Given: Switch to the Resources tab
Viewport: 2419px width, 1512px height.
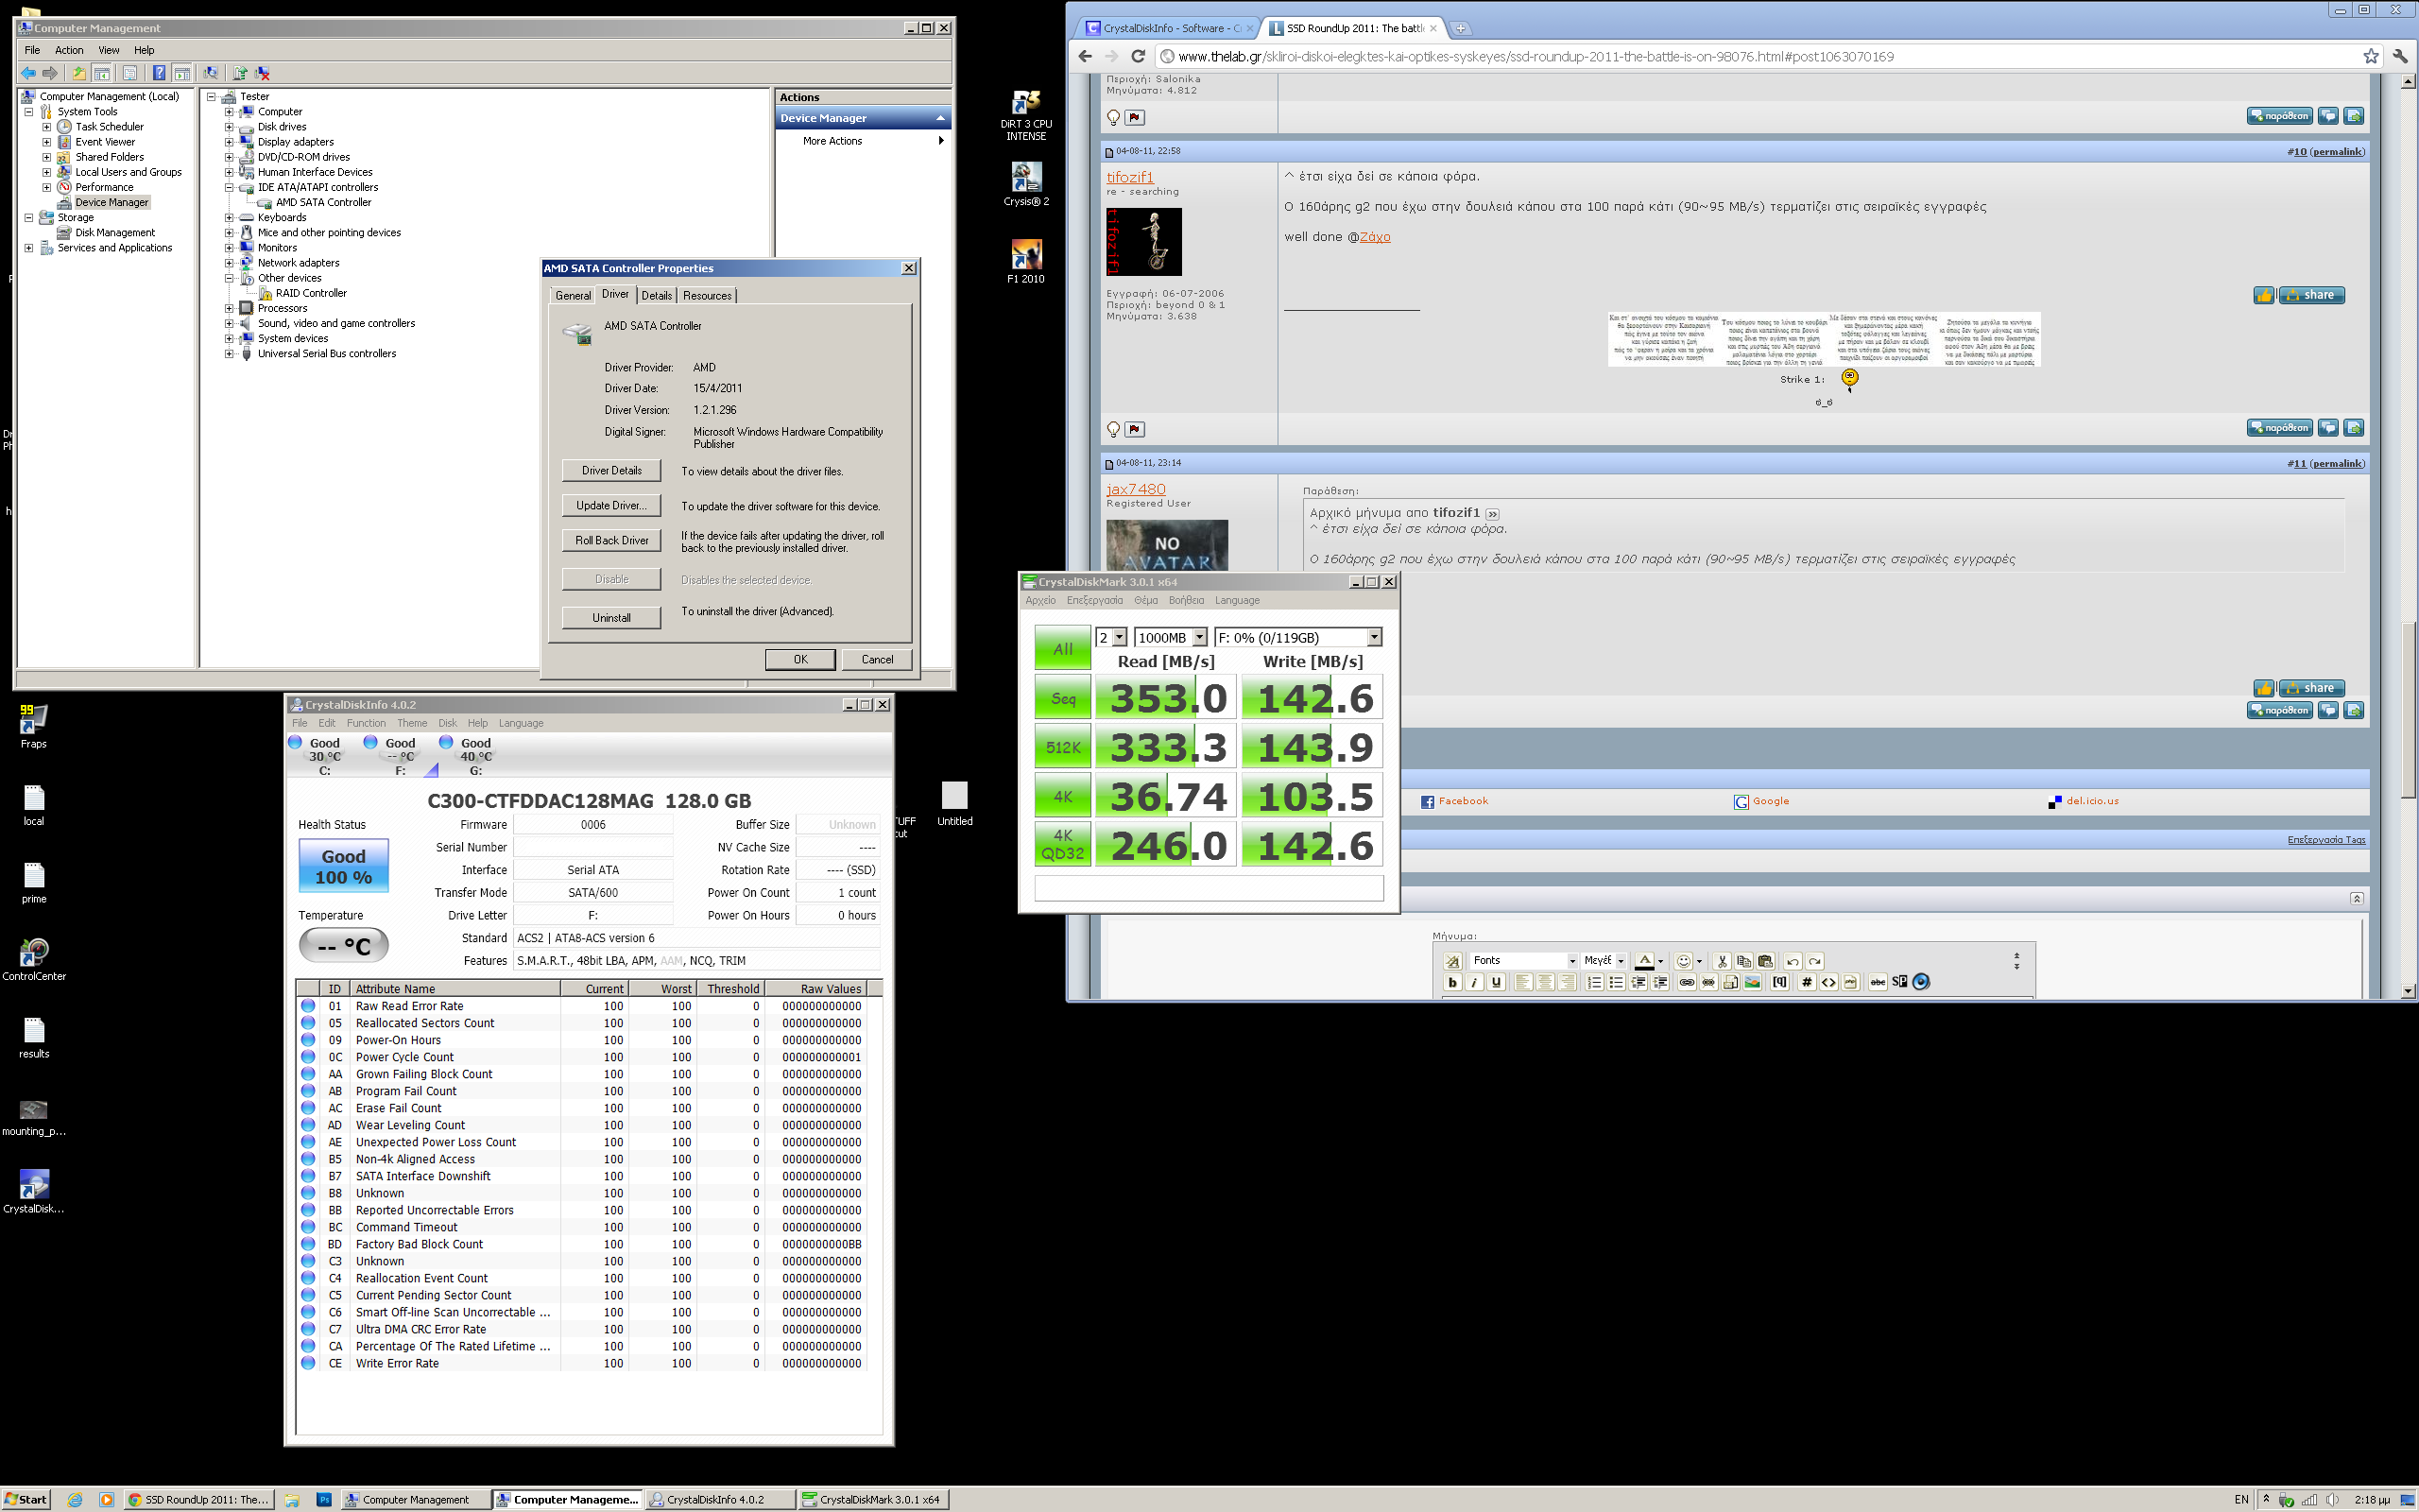Looking at the screenshot, I should coord(707,295).
